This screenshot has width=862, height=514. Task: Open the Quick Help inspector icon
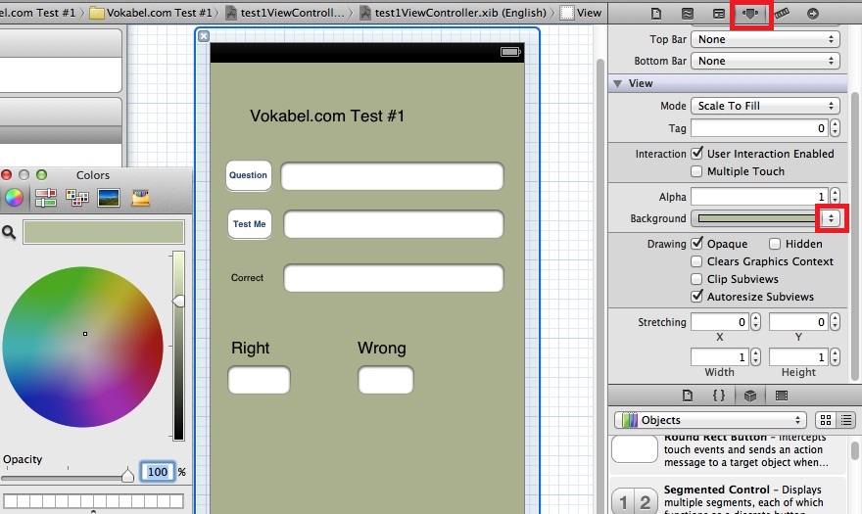tap(688, 13)
